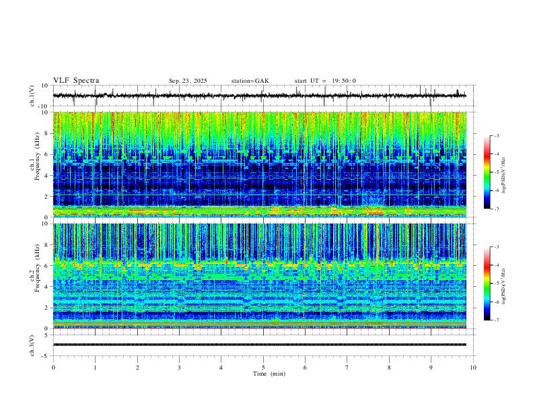Click the ch.2 colorbar "log(PSD)(V²/Hz)" label

click(504, 286)
